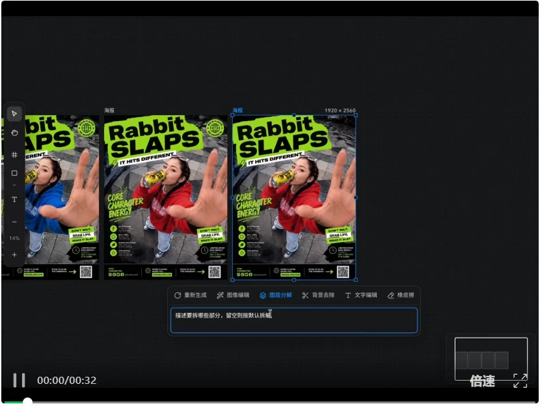Image resolution: width=540 pixels, height=406 pixels.
Task: Select the text tool in sidebar
Action: tap(14, 199)
